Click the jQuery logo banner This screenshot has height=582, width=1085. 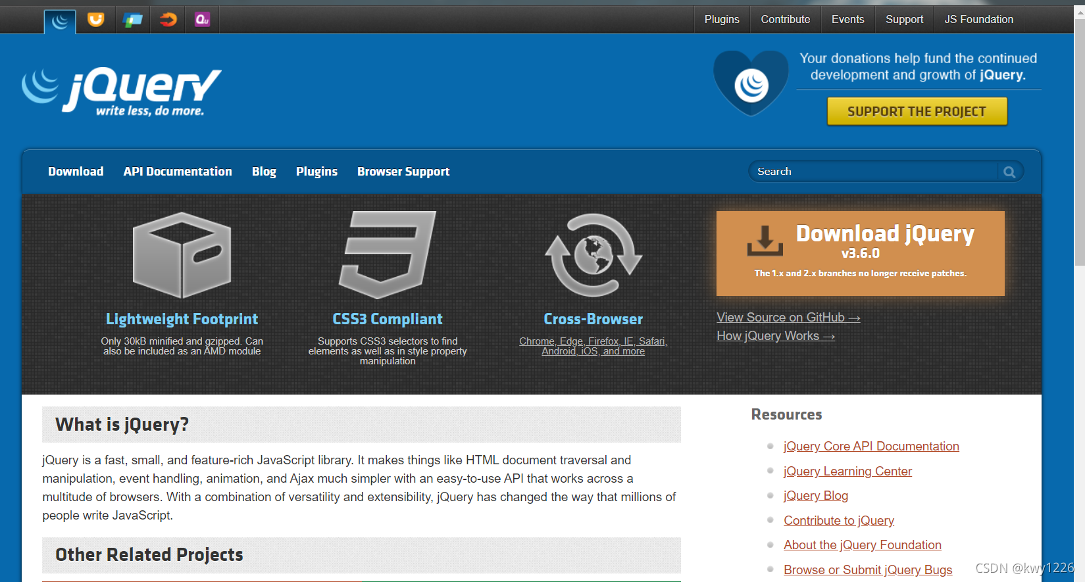pos(122,91)
